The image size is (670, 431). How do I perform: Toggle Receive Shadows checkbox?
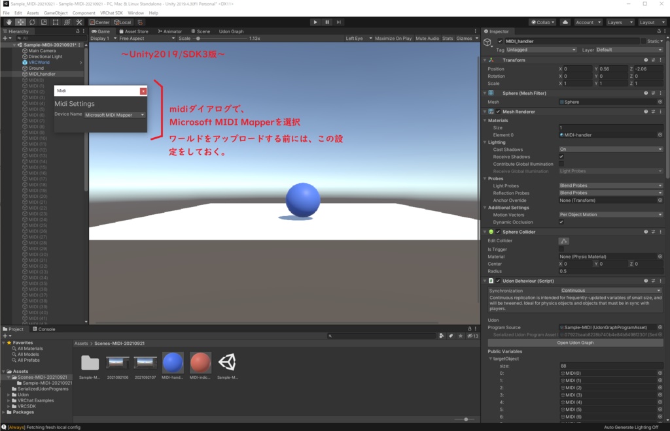[x=561, y=157]
